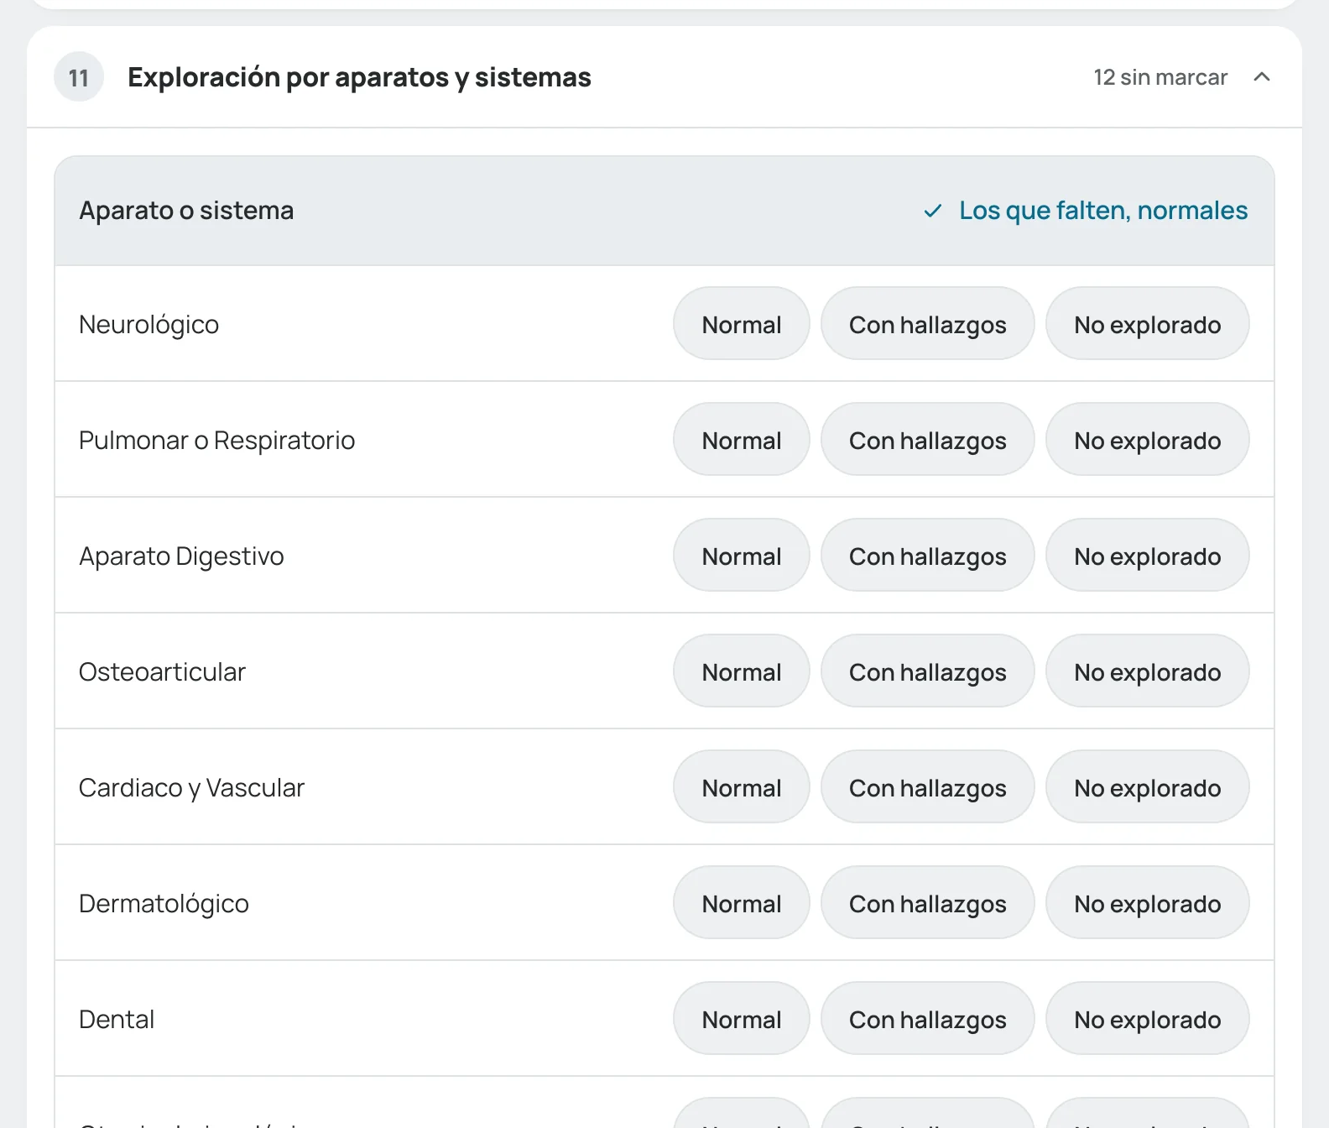Image resolution: width=1329 pixels, height=1128 pixels.
Task: Set Dental to No explorado
Action: click(x=1148, y=1019)
